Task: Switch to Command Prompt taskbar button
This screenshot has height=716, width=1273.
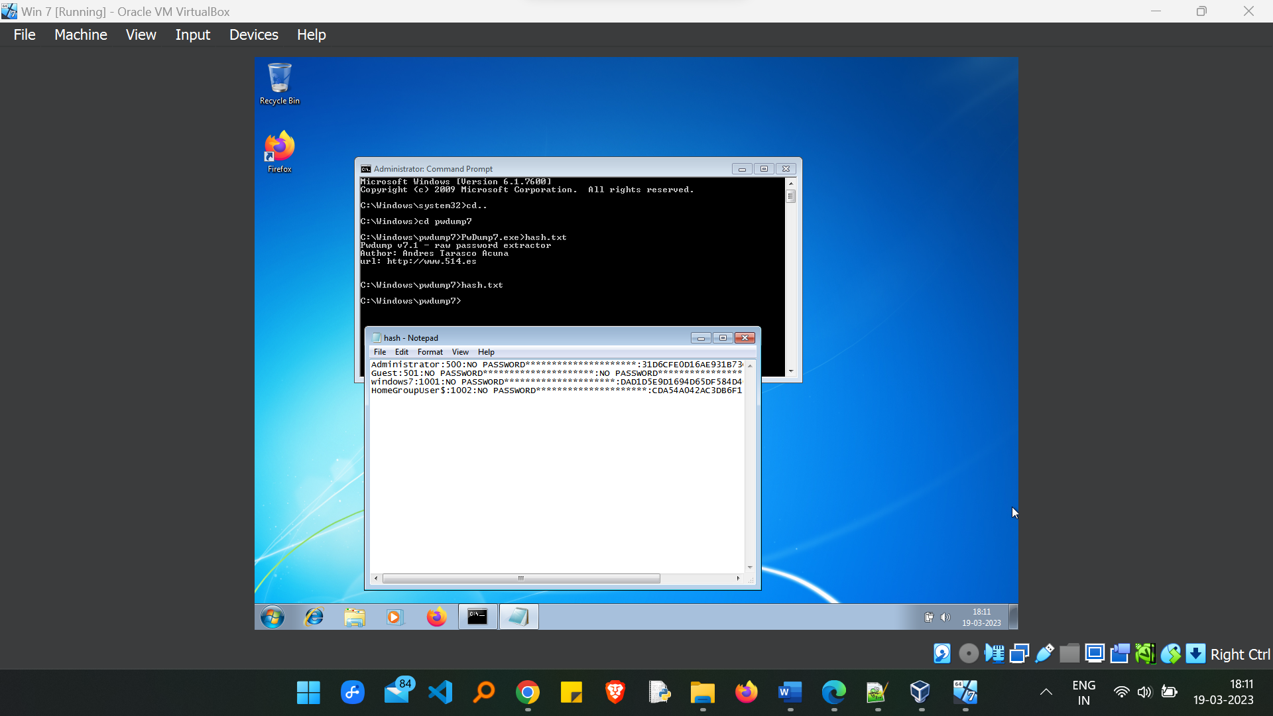Action: (x=477, y=617)
